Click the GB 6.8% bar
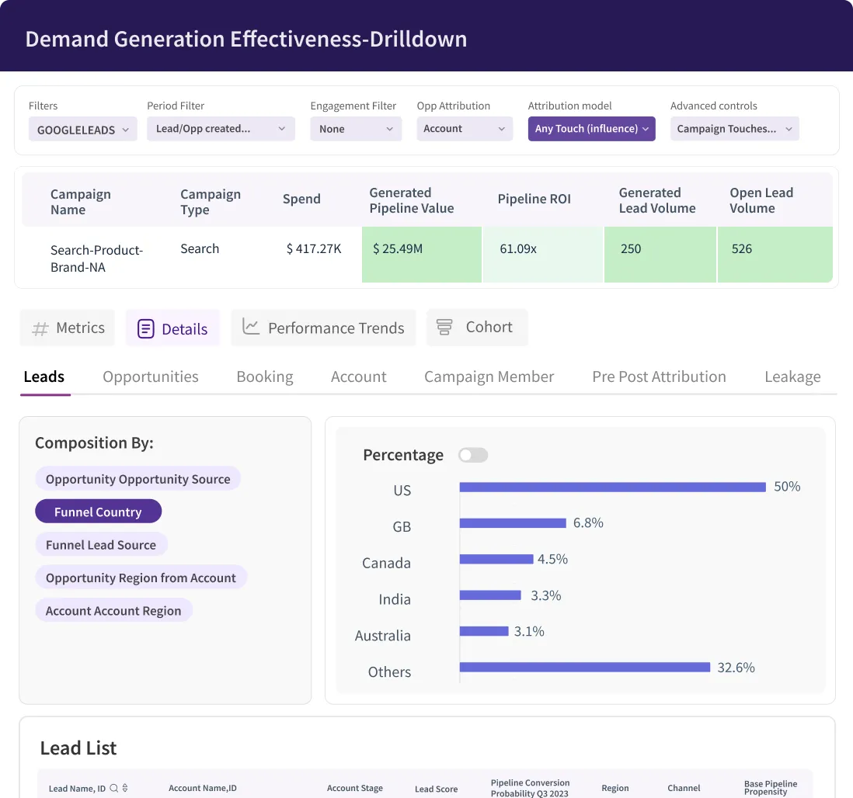This screenshot has width=853, height=798. tap(513, 523)
